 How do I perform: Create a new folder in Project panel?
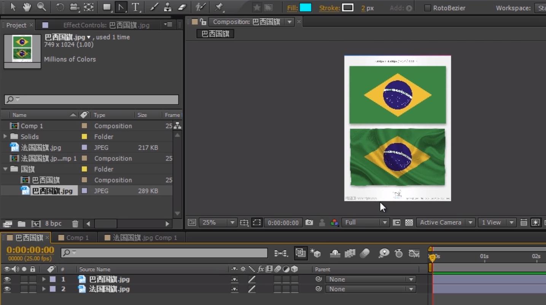tap(22, 224)
